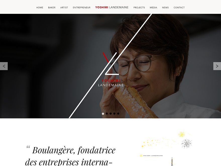Click the Maison Landemaine logo

151,155
